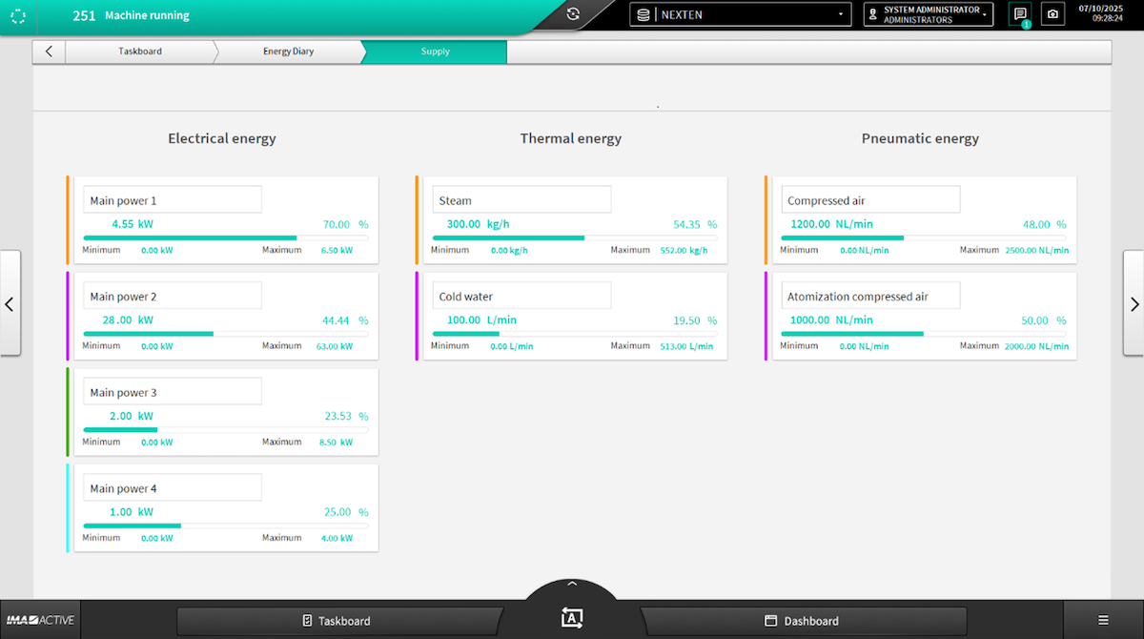The image size is (1144, 639).
Task: Click the Main power 2 progress bar
Action: pyautogui.click(x=226, y=334)
